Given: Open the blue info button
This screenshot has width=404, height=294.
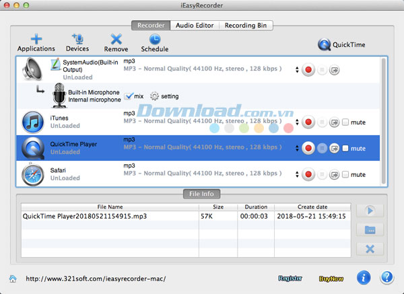Looking at the screenshot, I should click(364, 278).
